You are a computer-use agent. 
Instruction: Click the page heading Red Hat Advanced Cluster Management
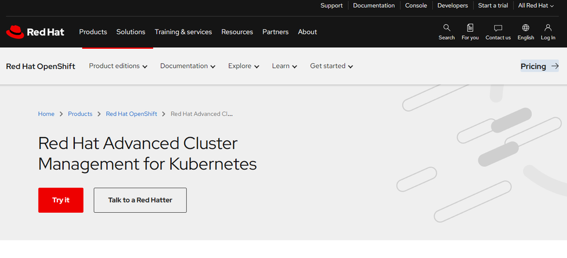(x=147, y=154)
